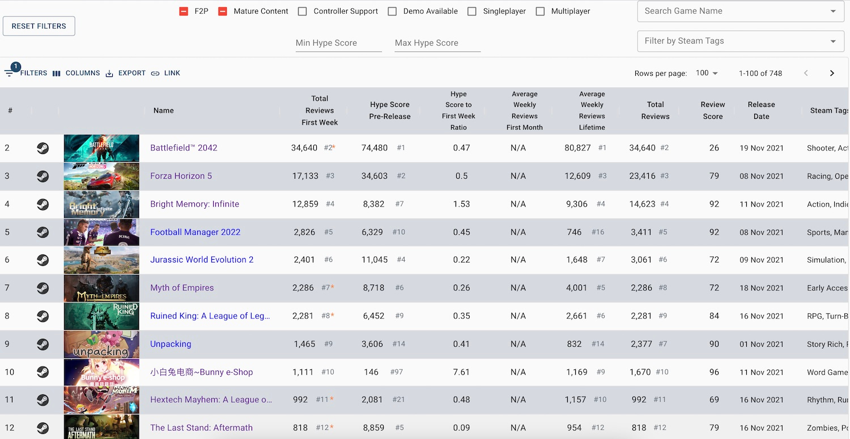Sort by Total Reviews First Week column
Screen dimensions: 850x439
[320, 110]
